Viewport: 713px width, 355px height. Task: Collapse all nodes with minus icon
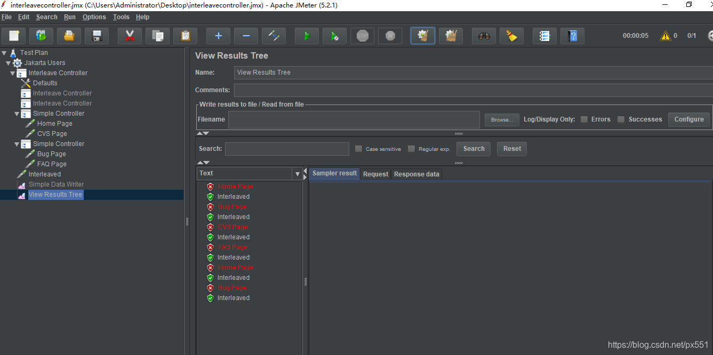click(x=246, y=36)
